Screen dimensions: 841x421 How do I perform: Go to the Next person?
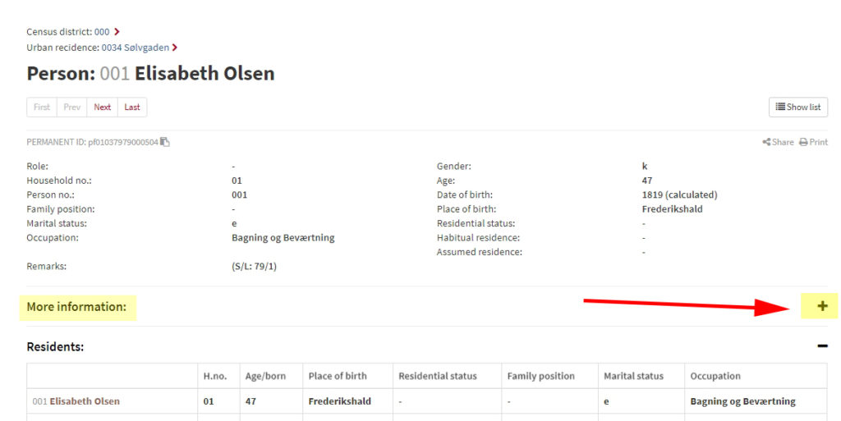pyautogui.click(x=103, y=108)
